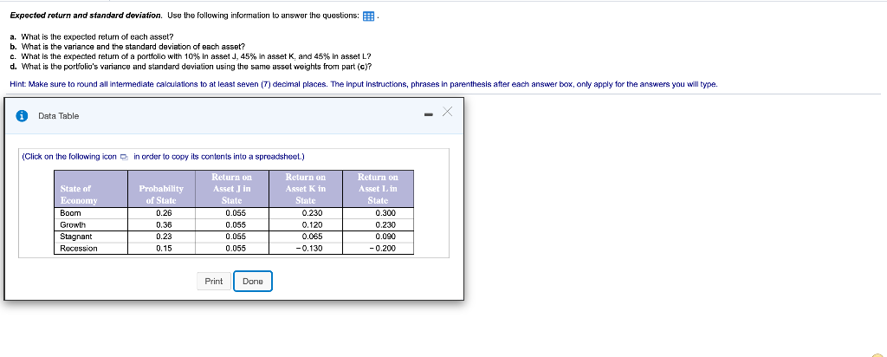Open the data table grid icon
The width and height of the screenshot is (887, 357).
tap(368, 16)
